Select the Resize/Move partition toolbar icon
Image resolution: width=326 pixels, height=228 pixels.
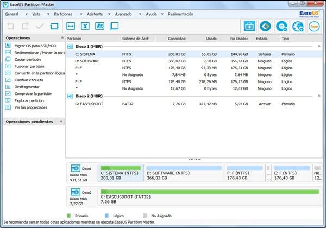[71, 26]
